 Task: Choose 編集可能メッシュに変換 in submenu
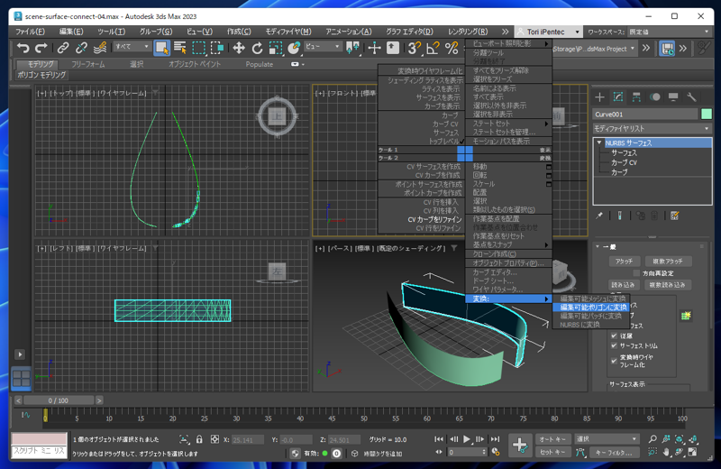coord(593,299)
